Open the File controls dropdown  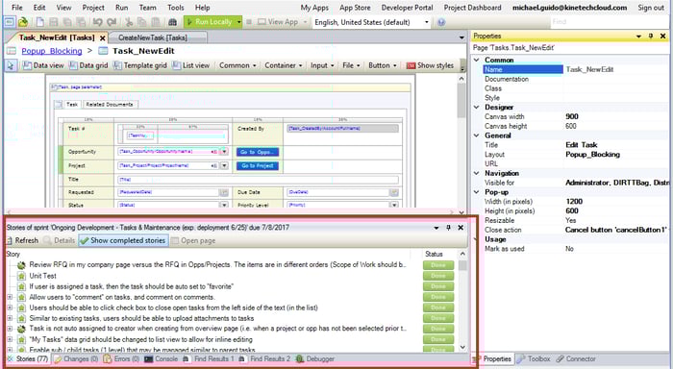click(351, 65)
